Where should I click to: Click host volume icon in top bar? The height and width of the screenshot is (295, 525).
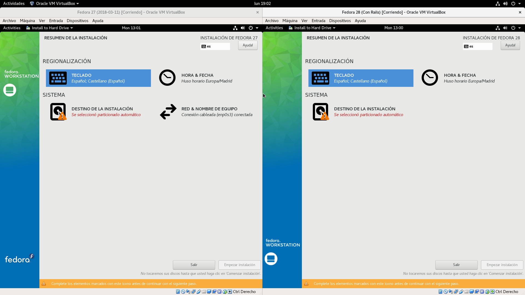(505, 4)
